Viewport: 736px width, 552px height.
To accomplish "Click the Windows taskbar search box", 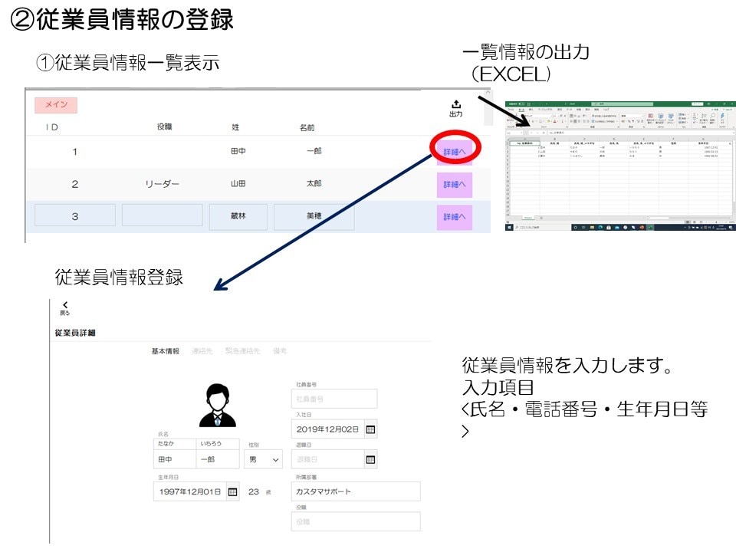I will 542,227.
